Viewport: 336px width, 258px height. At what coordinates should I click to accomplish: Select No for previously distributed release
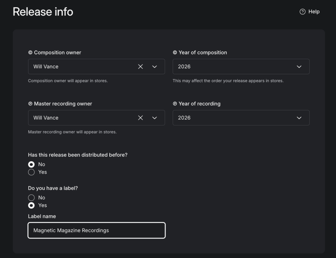[x=31, y=164]
